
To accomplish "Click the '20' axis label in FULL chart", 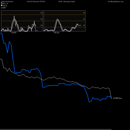I will tap(84, 25).
